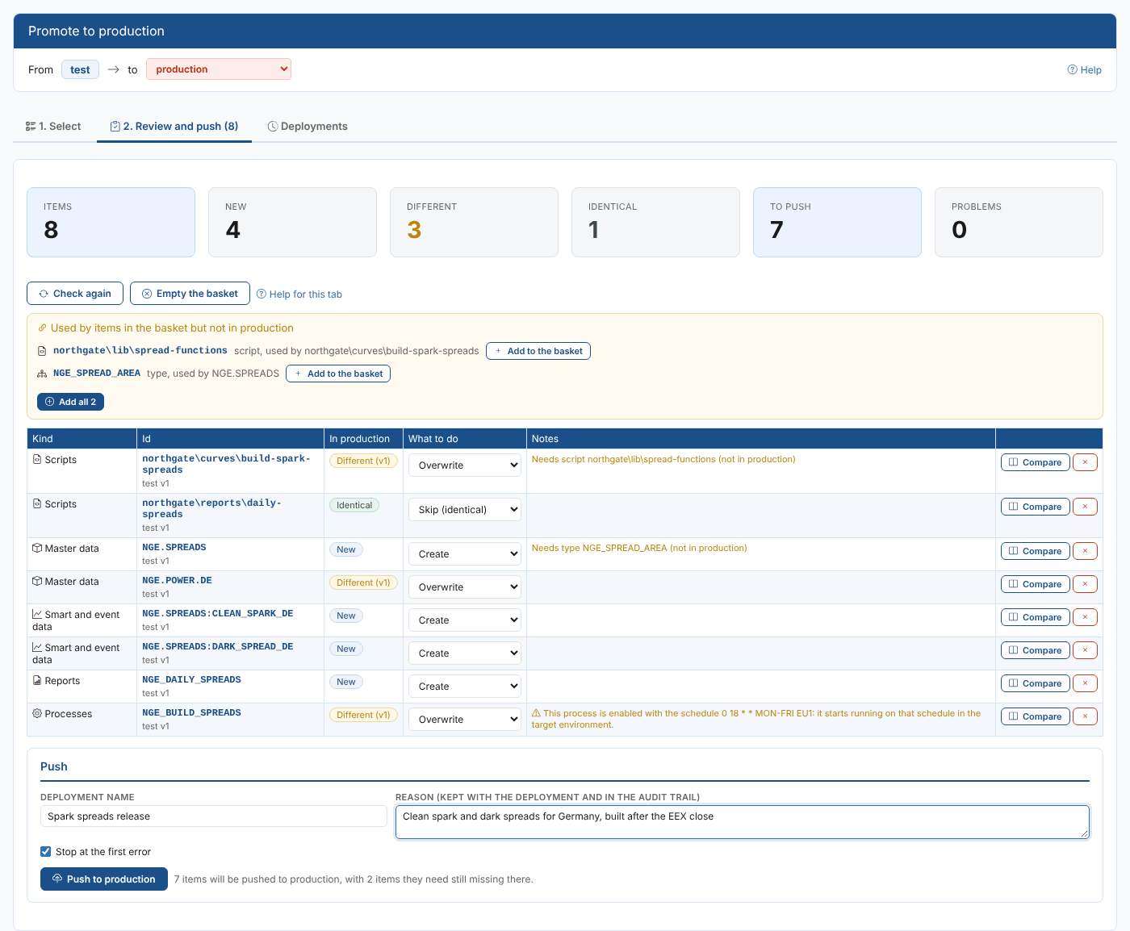Click the Reason text area

743,822
